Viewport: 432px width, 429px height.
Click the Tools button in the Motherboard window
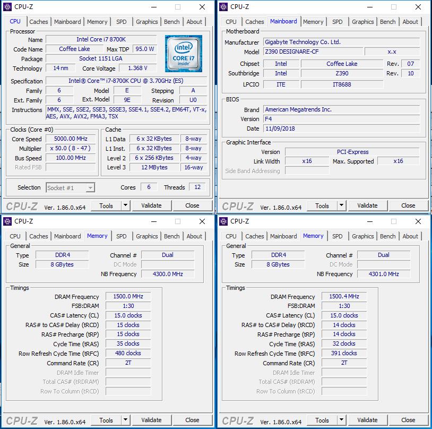point(322,205)
